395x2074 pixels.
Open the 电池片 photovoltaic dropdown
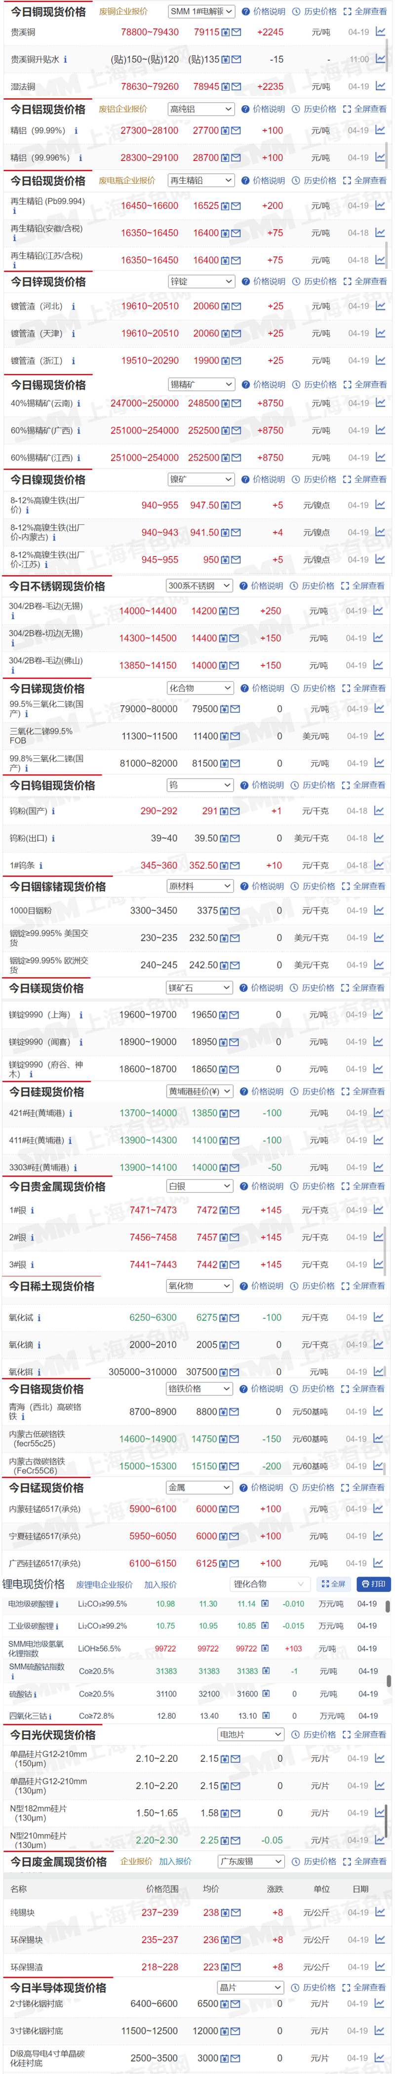click(251, 1734)
